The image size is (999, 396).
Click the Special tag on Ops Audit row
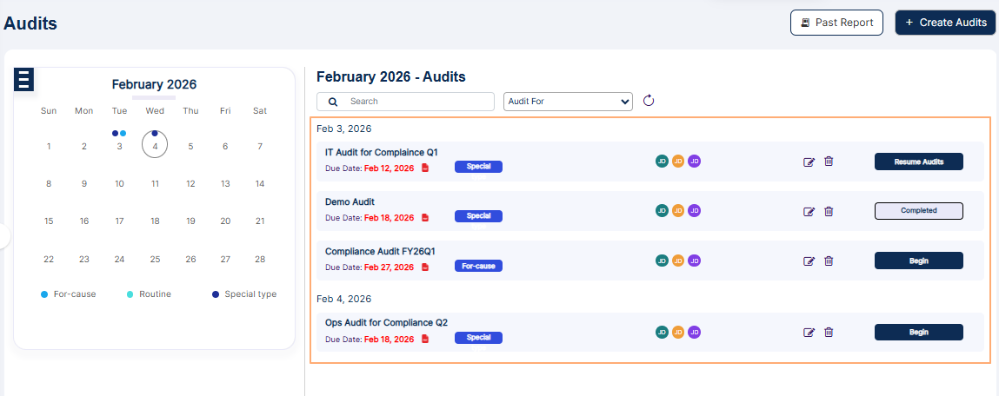[x=478, y=338]
